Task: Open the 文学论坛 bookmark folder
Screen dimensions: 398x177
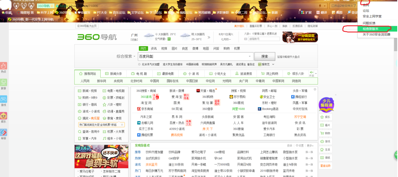Action: (x=135, y=12)
